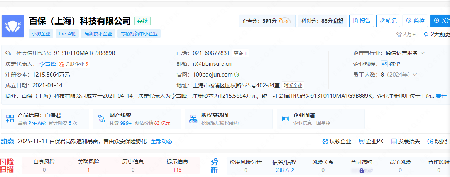This screenshot has height=177, width=450.
Task: Select the 历史信息 tab
Action: [133, 165]
